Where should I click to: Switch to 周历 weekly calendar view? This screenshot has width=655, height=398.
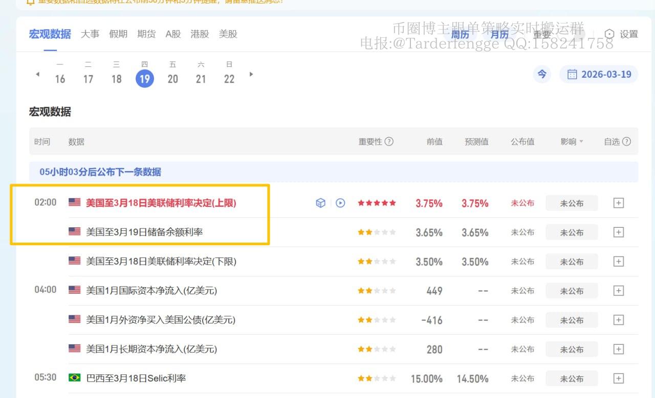coord(460,34)
